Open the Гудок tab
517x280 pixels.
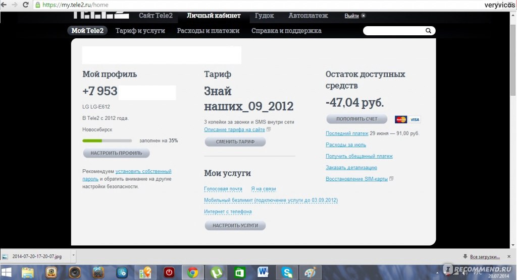[265, 16]
